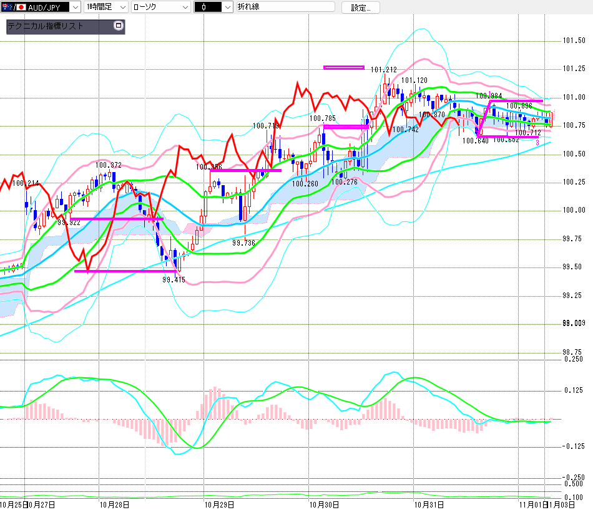Click the 折れ線 text field

tap(284, 7)
